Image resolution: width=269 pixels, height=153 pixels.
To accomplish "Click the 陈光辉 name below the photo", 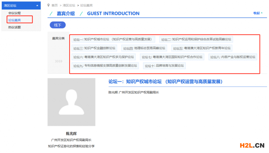I will click(71, 133).
